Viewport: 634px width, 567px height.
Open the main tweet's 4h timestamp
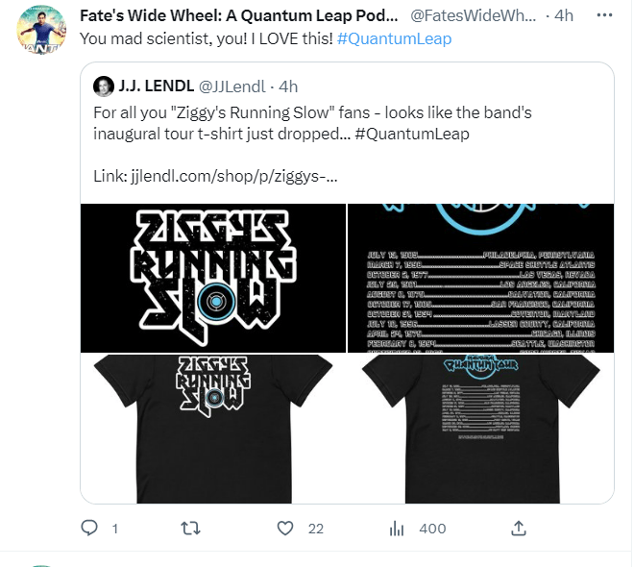(x=564, y=15)
